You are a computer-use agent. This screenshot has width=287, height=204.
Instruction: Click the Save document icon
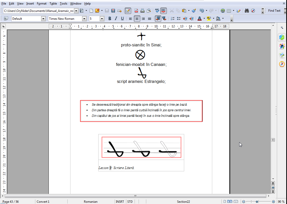pyautogui.click(x=113, y=11)
